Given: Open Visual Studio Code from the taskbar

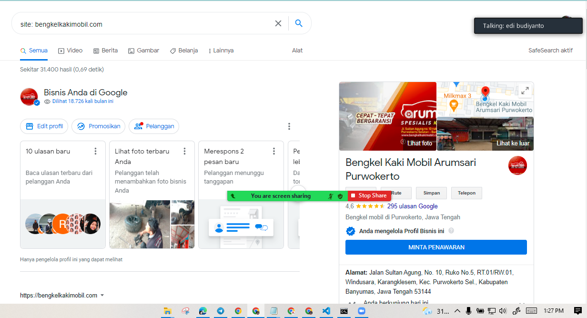Looking at the screenshot, I should click(x=326, y=311).
